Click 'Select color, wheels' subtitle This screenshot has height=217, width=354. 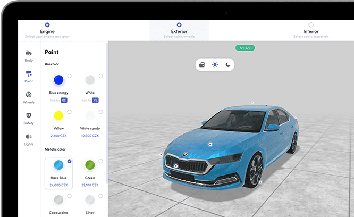coord(179,37)
